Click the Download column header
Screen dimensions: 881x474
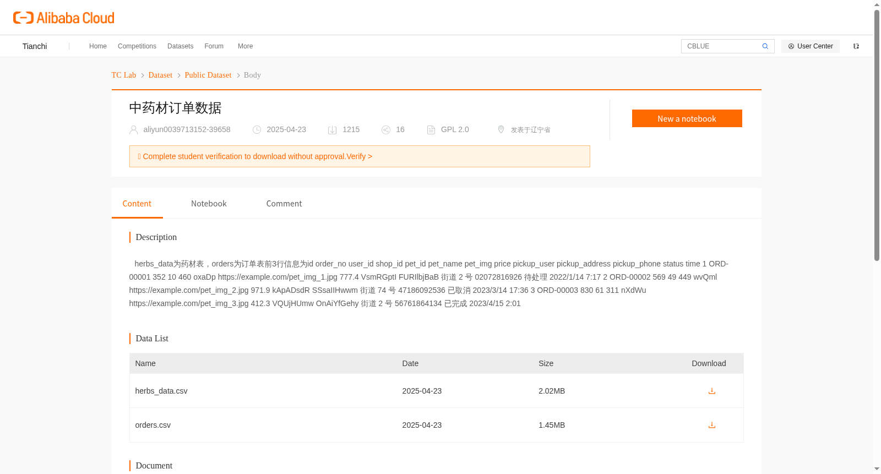(x=709, y=363)
